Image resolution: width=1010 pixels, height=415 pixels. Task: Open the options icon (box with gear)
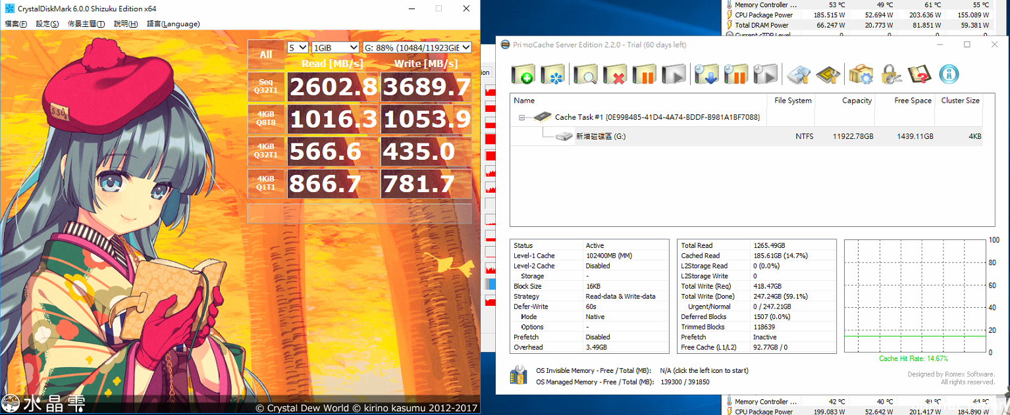pyautogui.click(x=861, y=74)
